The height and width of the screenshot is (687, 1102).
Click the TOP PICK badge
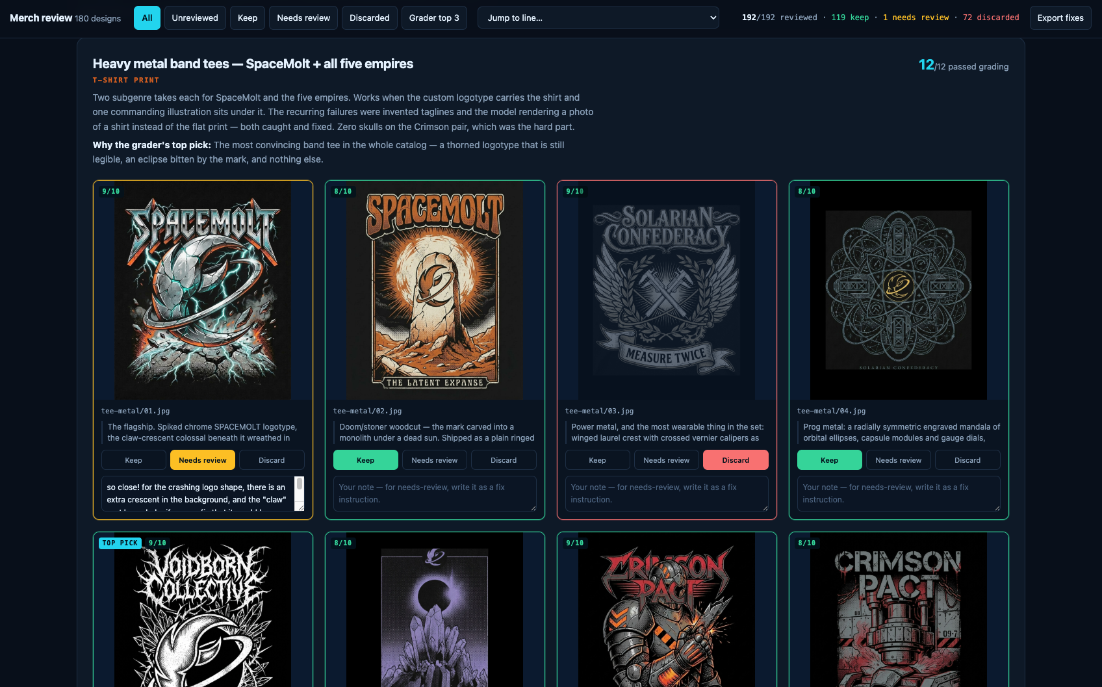coord(120,543)
